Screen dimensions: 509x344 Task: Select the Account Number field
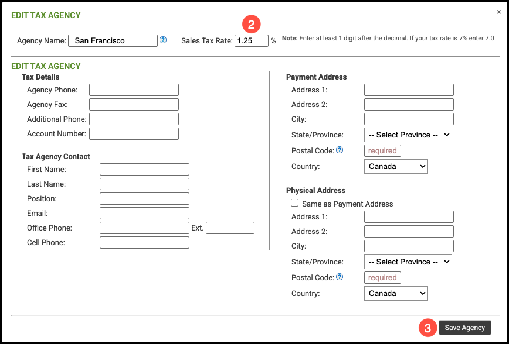coord(134,133)
